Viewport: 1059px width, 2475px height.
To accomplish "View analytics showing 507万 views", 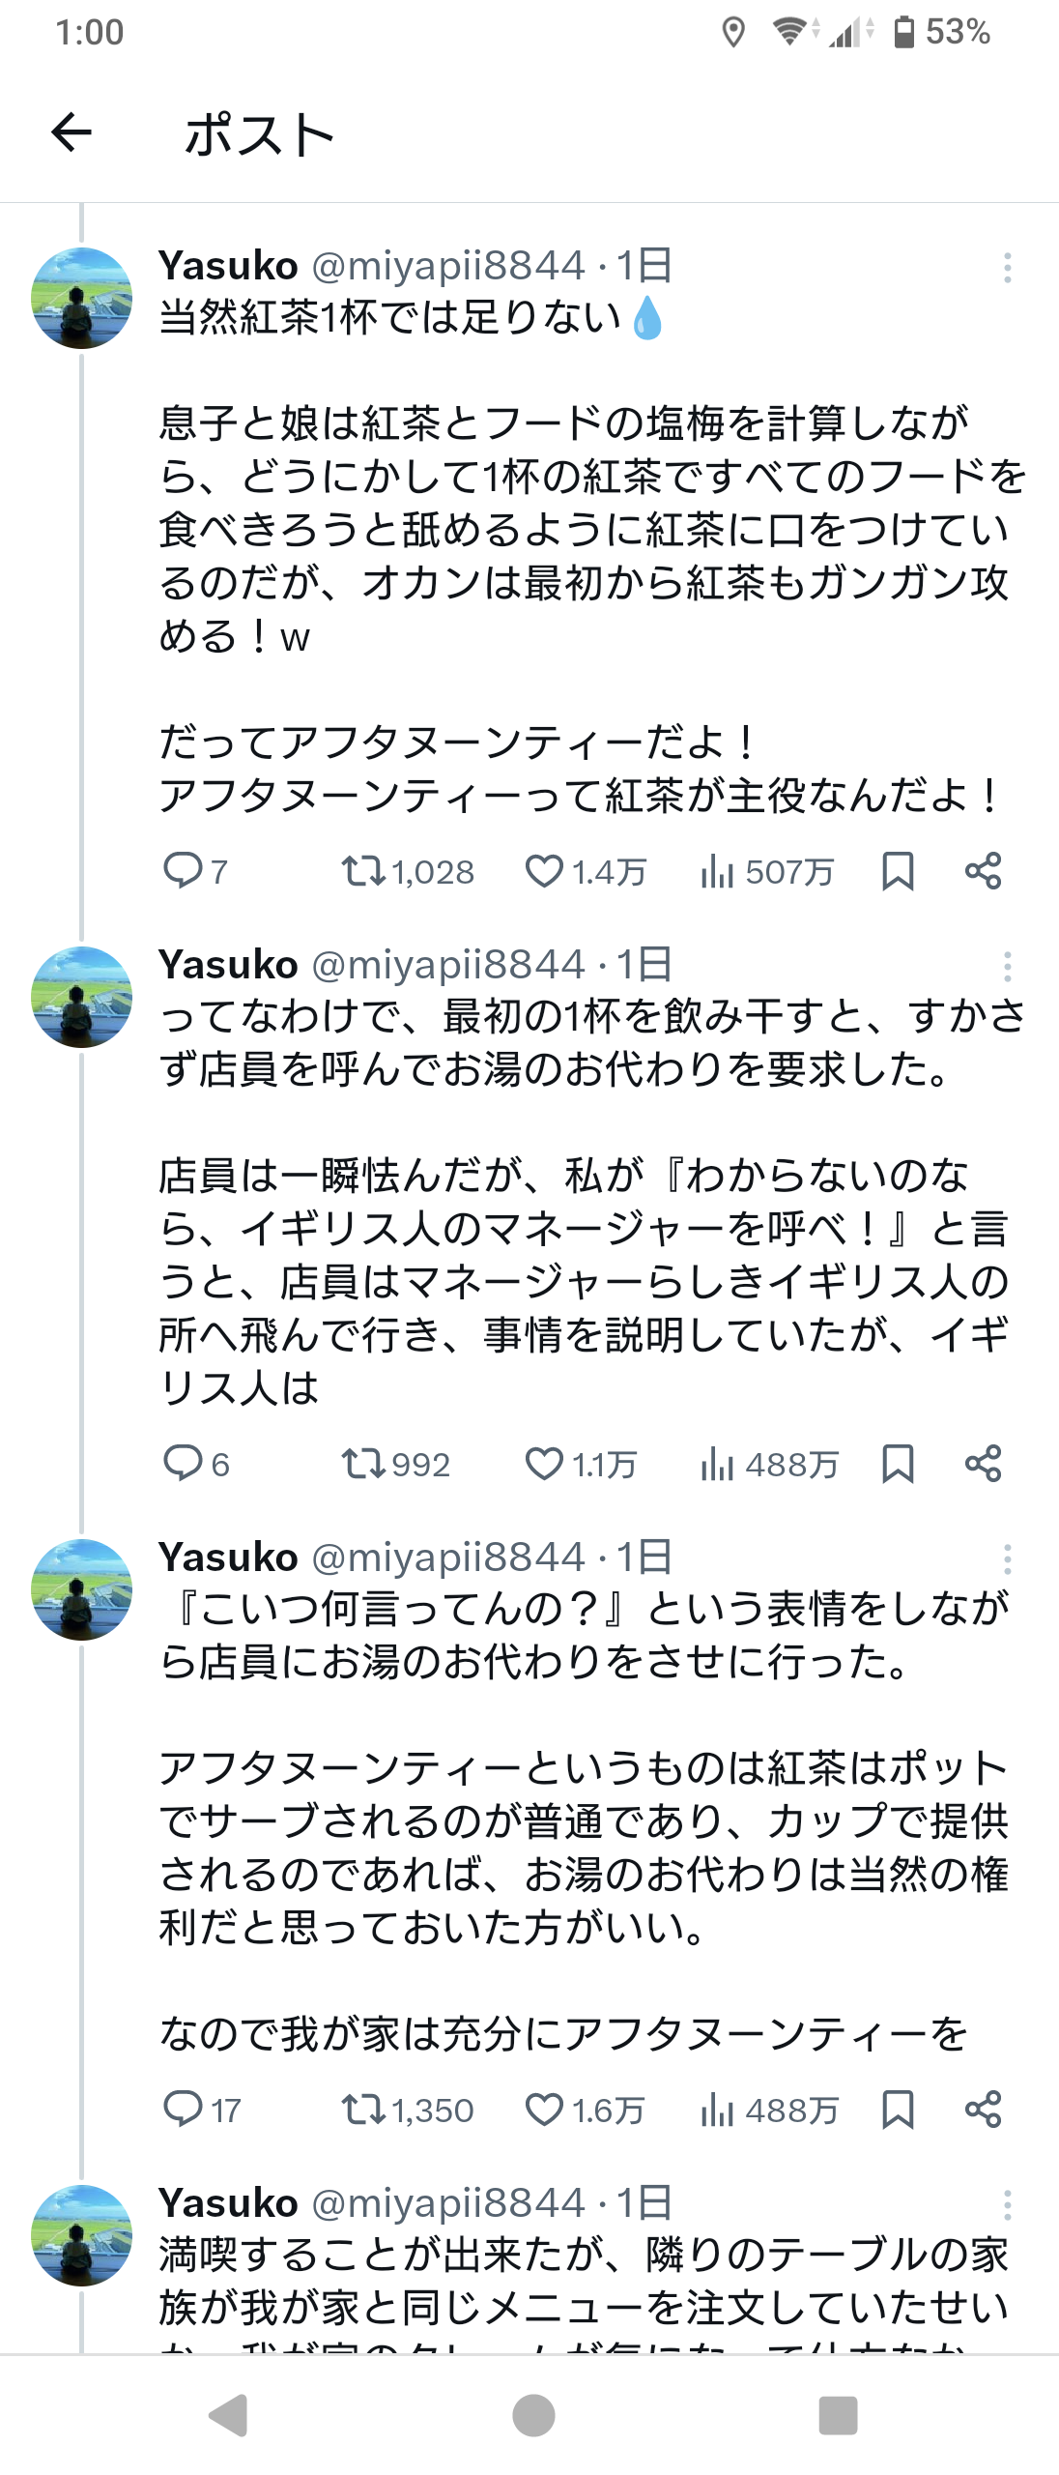I will (x=767, y=871).
